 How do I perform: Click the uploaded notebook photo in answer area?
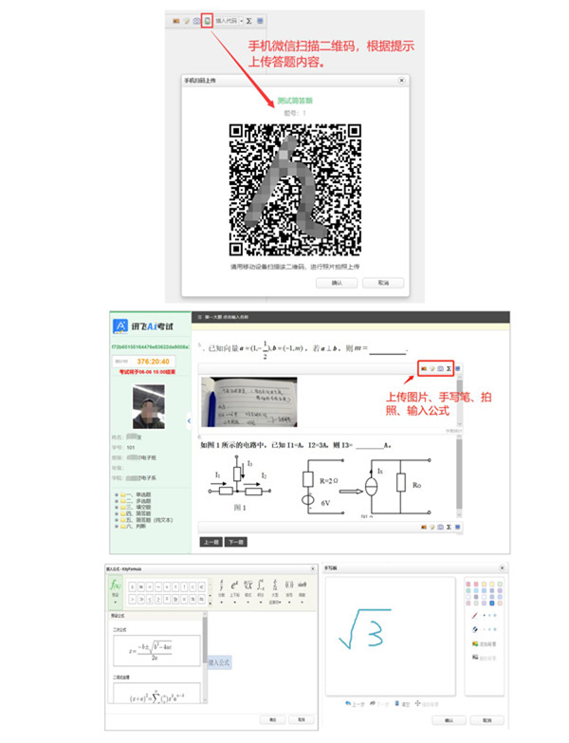coord(249,401)
